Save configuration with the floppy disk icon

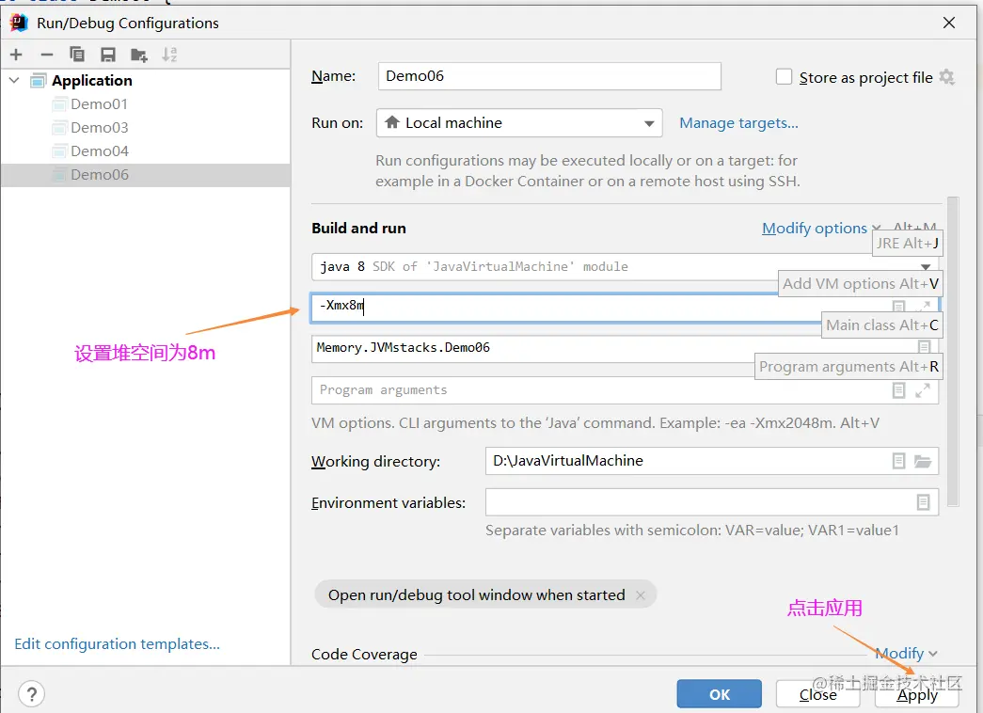108,55
